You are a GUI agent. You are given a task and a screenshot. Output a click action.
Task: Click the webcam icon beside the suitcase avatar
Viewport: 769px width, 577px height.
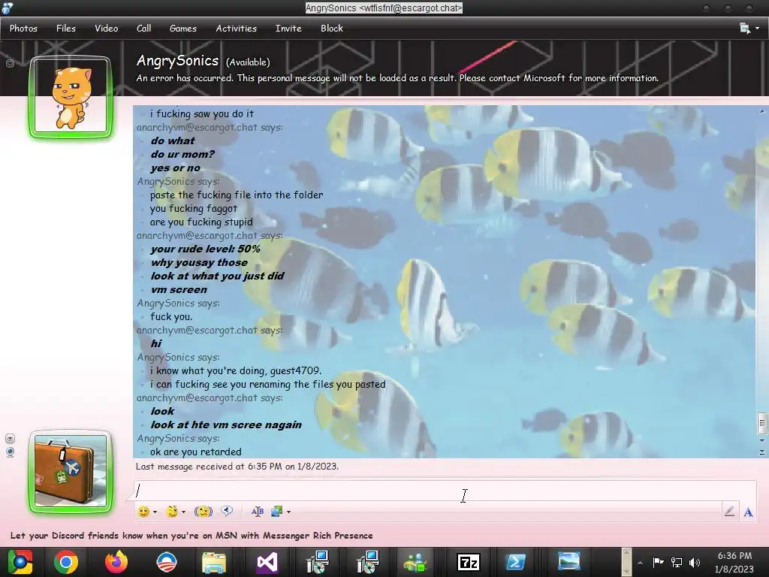10,452
